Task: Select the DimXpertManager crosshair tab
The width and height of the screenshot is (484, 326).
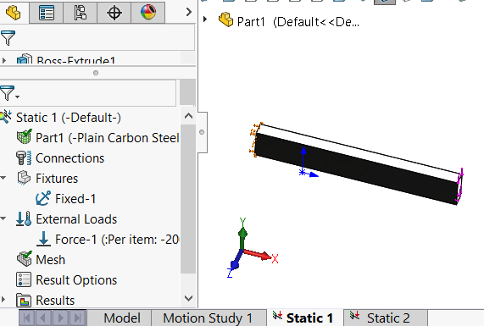Action: click(114, 13)
